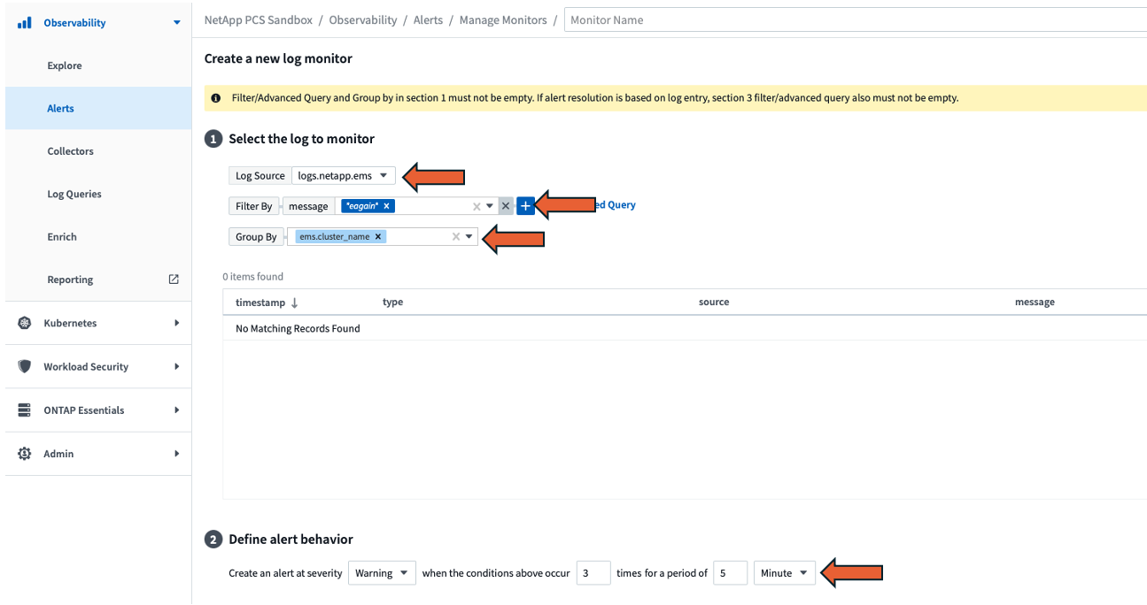This screenshot has height=605, width=1147.
Task: Open the Minute time unit dropdown
Action: point(785,573)
